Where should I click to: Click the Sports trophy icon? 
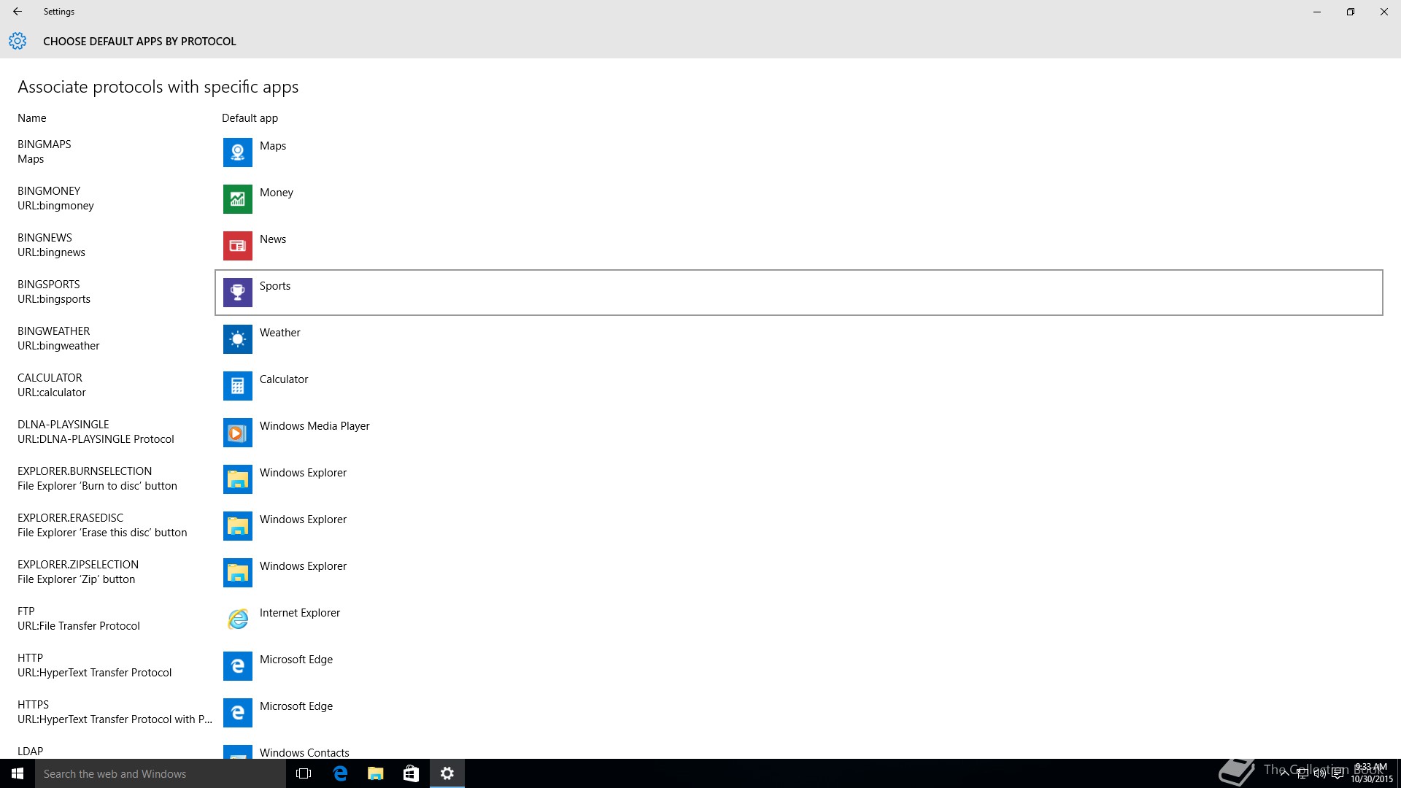click(x=237, y=293)
